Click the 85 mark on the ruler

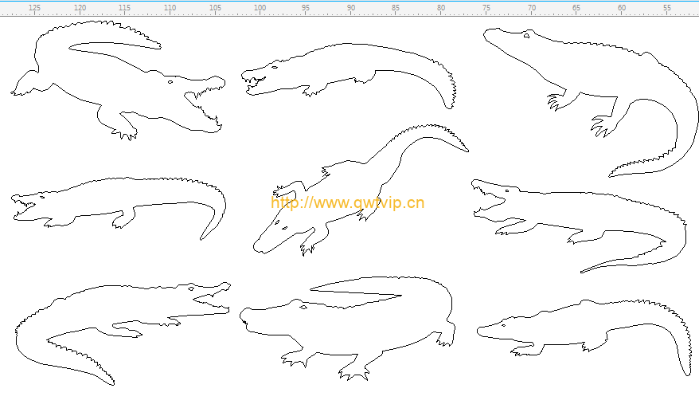(396, 8)
